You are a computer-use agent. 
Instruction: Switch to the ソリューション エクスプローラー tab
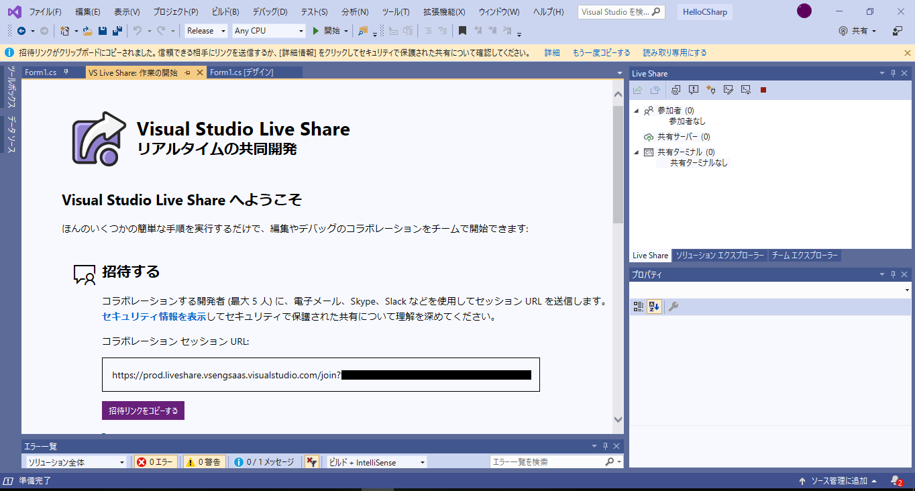(x=720, y=256)
